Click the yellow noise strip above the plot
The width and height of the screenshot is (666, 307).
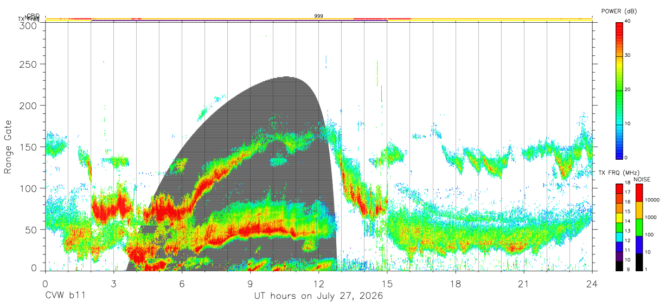tap(318, 19)
